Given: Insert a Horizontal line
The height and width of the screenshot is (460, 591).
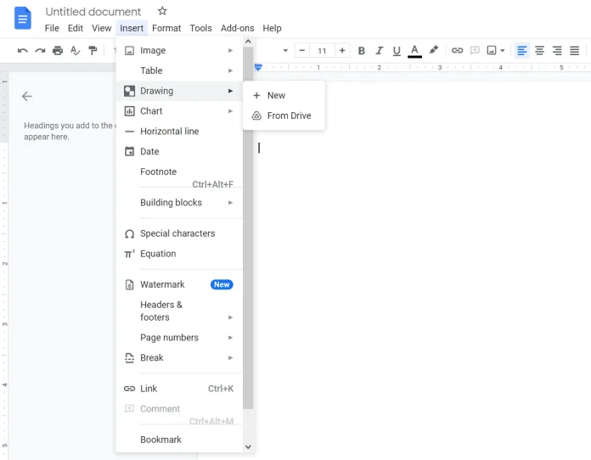Looking at the screenshot, I should 179,131.
